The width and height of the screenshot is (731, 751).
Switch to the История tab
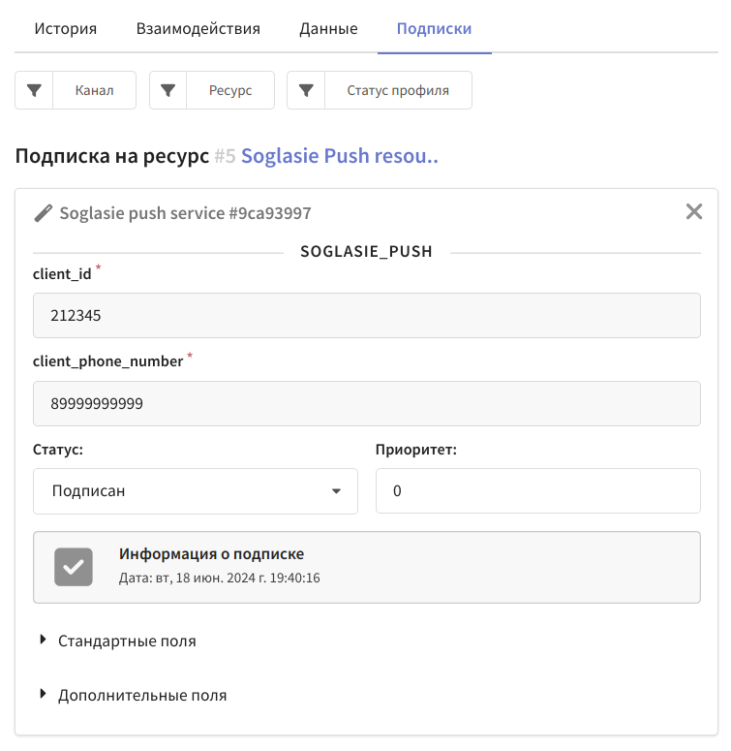coord(66,29)
